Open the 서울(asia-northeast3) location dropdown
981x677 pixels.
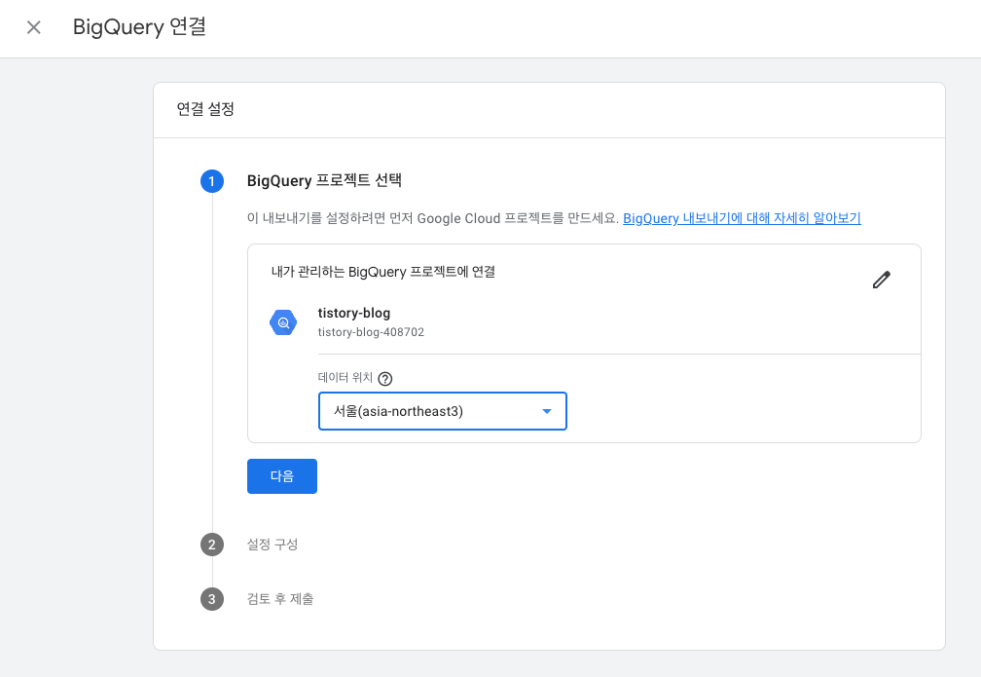(x=442, y=411)
